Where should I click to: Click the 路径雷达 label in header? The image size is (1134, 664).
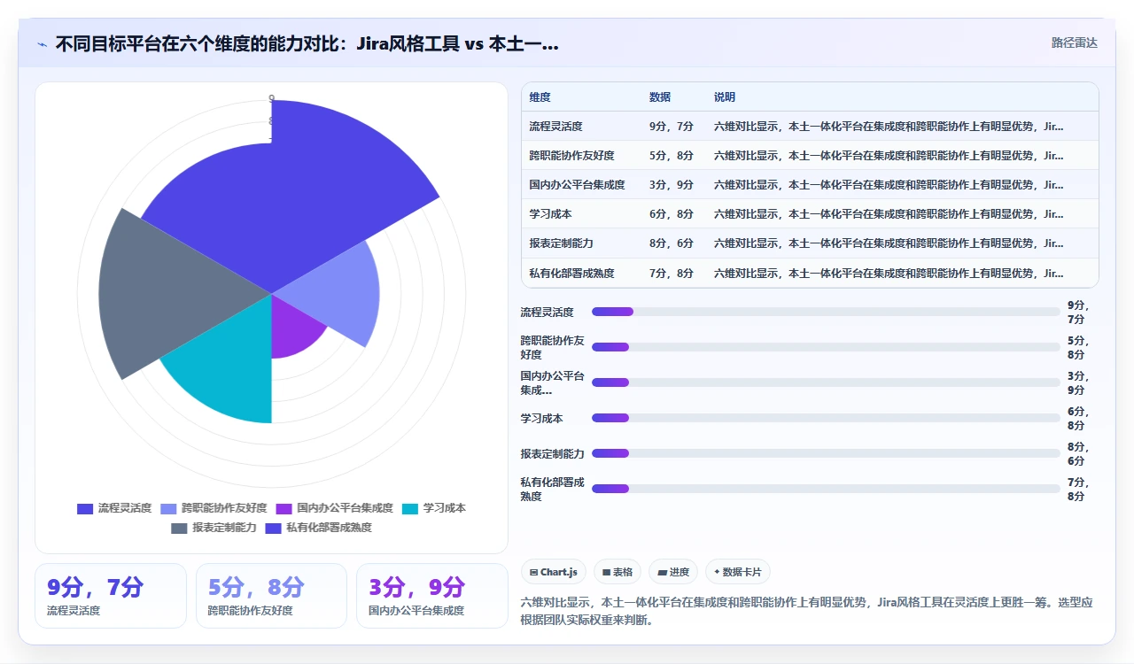click(1074, 42)
